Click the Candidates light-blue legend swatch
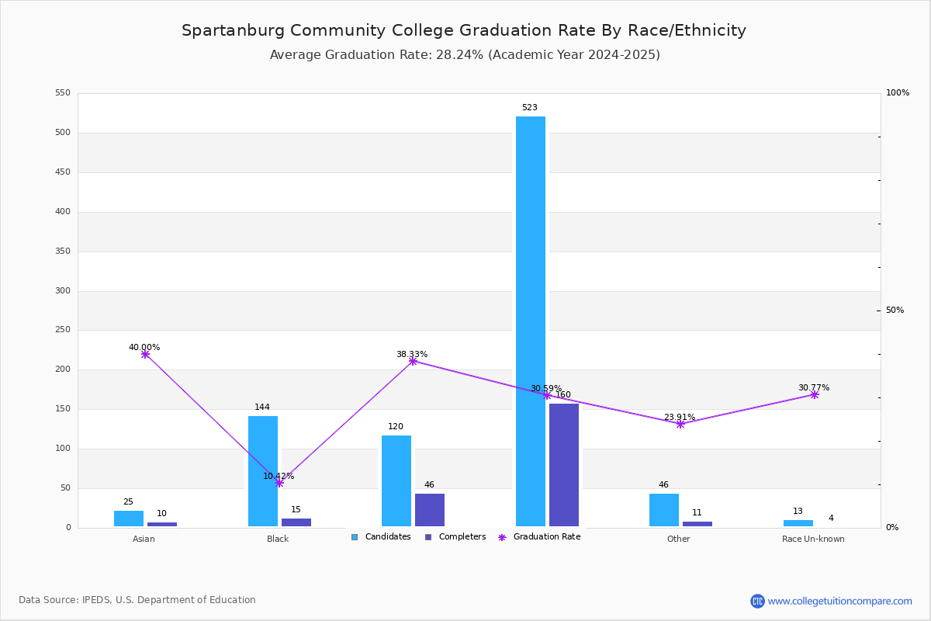Screen dimensions: 931x621 tap(355, 537)
